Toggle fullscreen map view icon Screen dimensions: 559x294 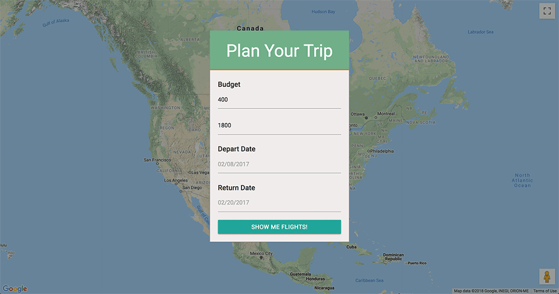[547, 11]
